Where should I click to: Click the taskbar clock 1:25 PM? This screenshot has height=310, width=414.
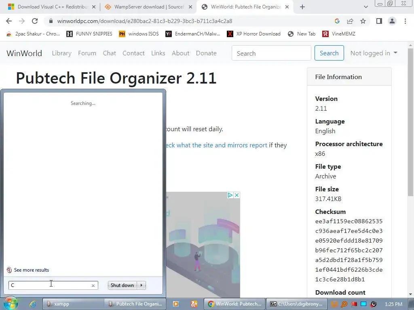pos(393,304)
